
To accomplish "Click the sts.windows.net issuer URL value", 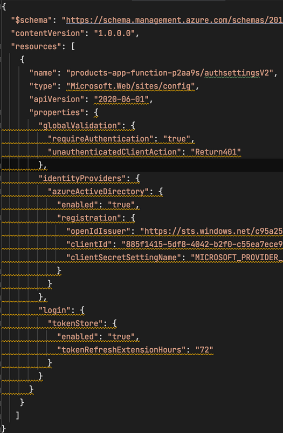I will tap(211, 231).
